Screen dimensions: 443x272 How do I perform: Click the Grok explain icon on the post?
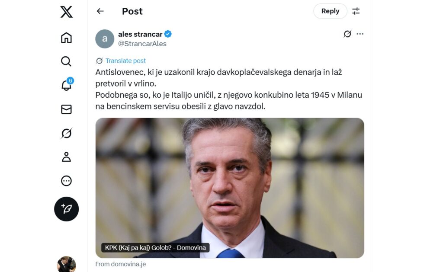347,34
